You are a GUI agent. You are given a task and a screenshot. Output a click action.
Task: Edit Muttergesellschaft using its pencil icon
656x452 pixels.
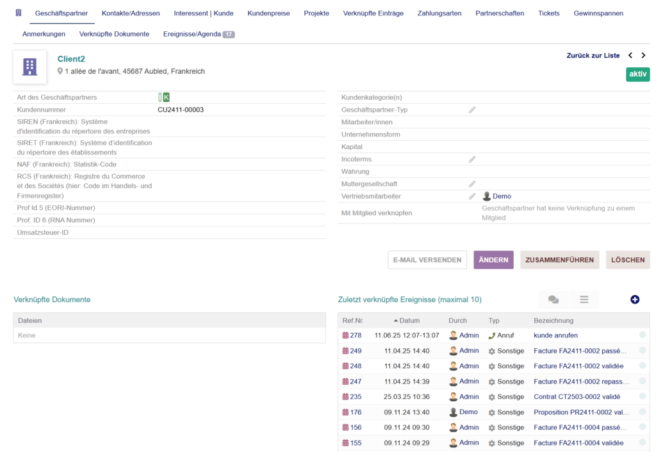click(x=472, y=184)
